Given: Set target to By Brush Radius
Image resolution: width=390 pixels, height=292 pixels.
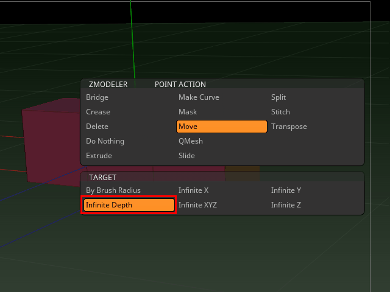Looking at the screenshot, I should click(x=113, y=190).
